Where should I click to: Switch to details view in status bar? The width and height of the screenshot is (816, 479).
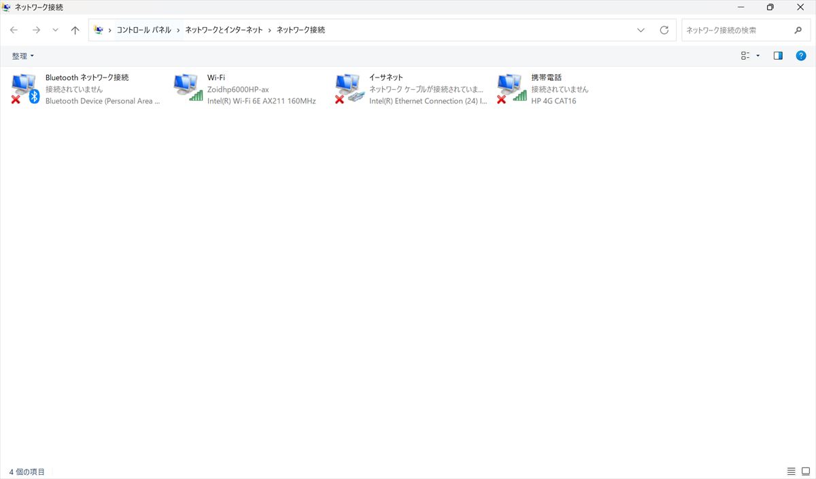pyautogui.click(x=791, y=471)
